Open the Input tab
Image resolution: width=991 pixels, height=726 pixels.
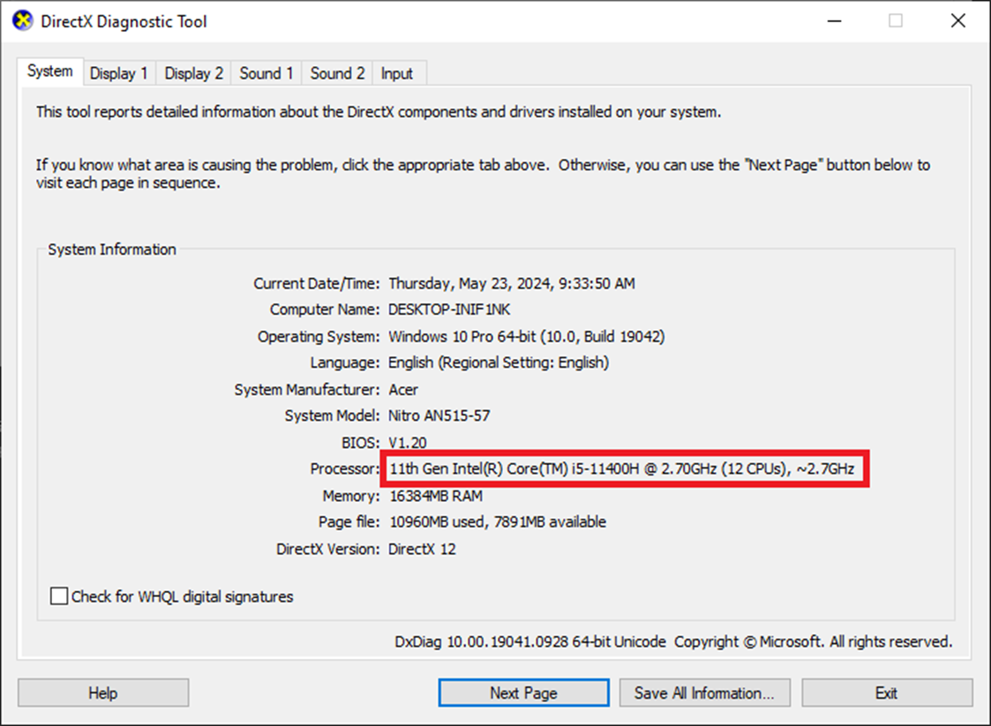coord(397,74)
